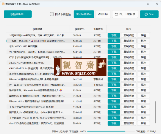The width and height of the screenshot is (161, 134).
Task: Click the 视频大小 column header
Action: point(79,29)
